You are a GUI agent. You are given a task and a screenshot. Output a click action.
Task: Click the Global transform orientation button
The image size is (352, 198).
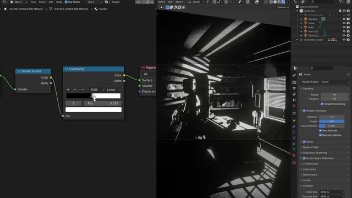pyautogui.click(x=196, y=2)
